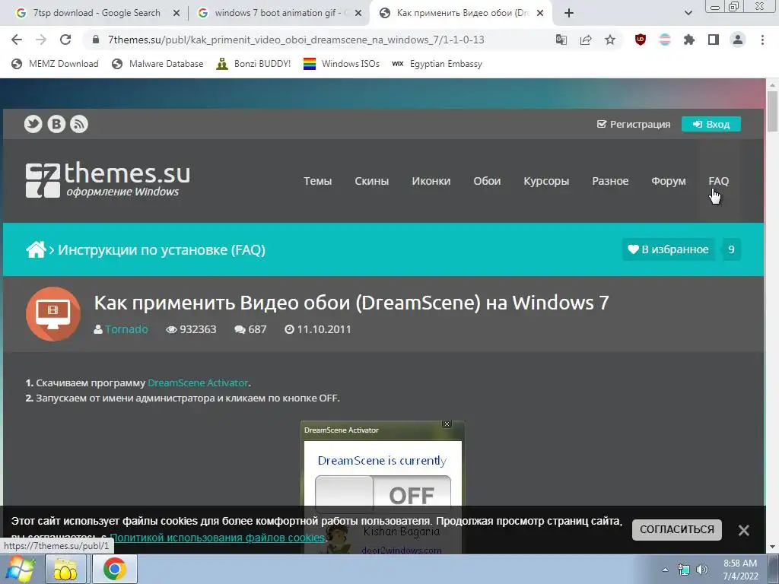Open Malware Database bookmark
The width and height of the screenshot is (779, 584).
158,64
